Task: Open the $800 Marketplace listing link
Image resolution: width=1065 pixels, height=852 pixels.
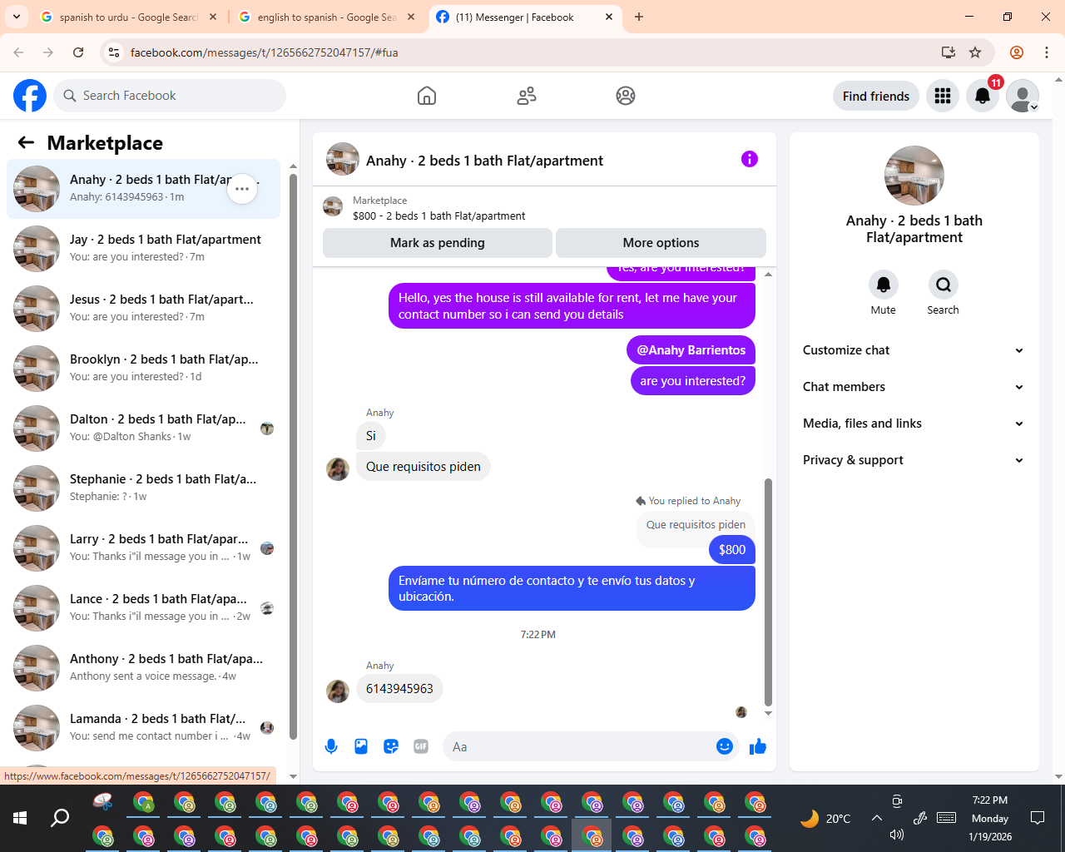Action: [x=438, y=215]
